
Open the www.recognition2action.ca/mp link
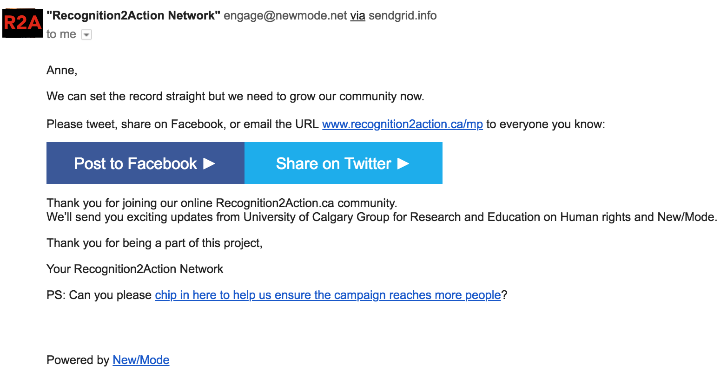tap(403, 124)
